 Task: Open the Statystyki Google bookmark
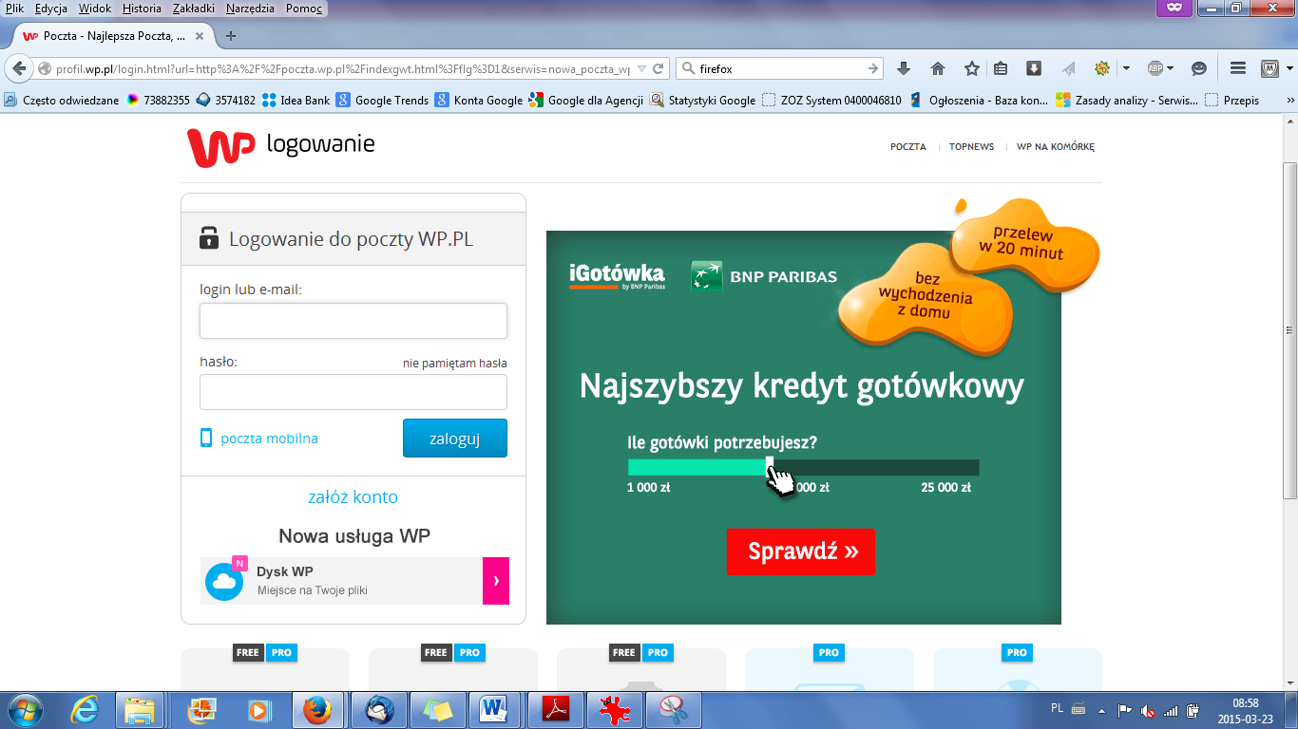click(x=703, y=100)
